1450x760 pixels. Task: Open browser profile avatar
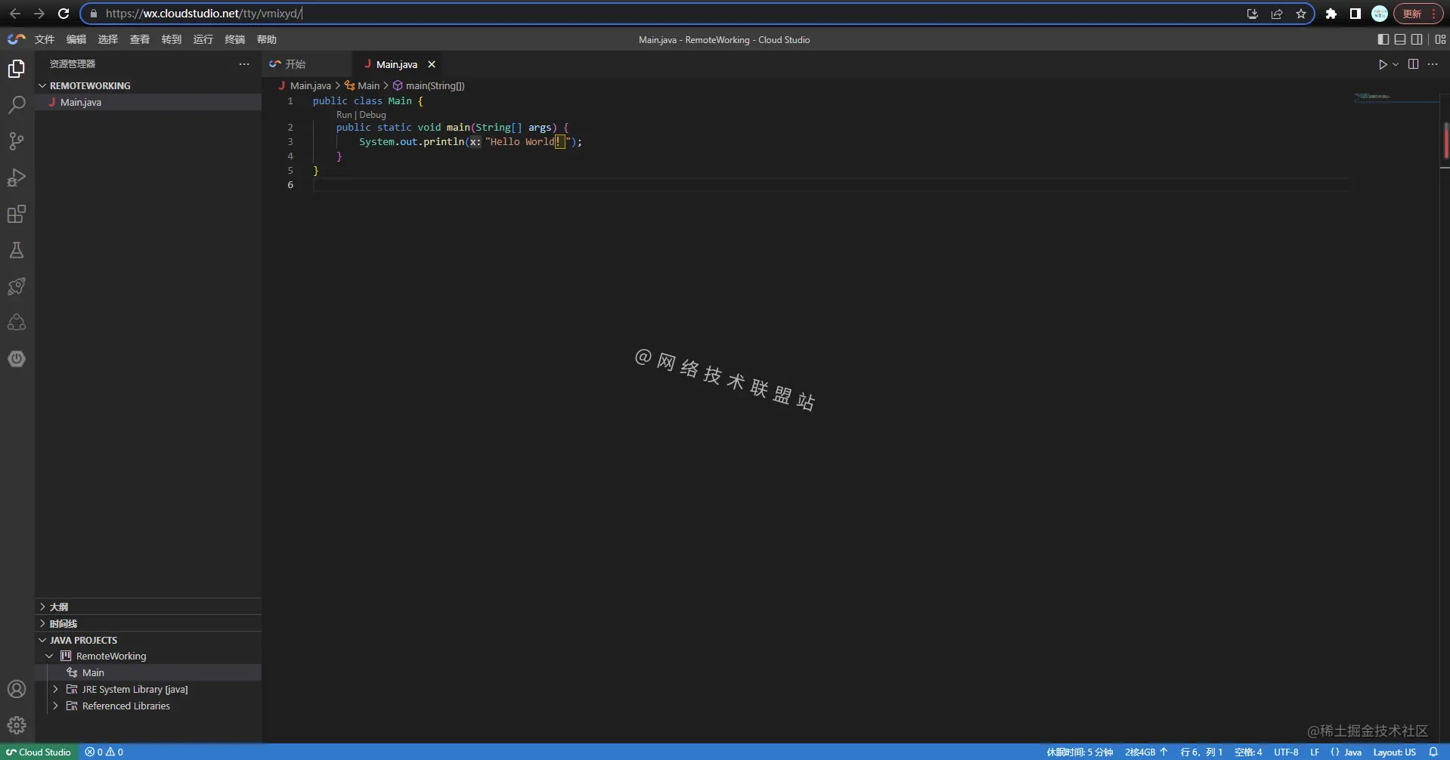(x=1380, y=14)
